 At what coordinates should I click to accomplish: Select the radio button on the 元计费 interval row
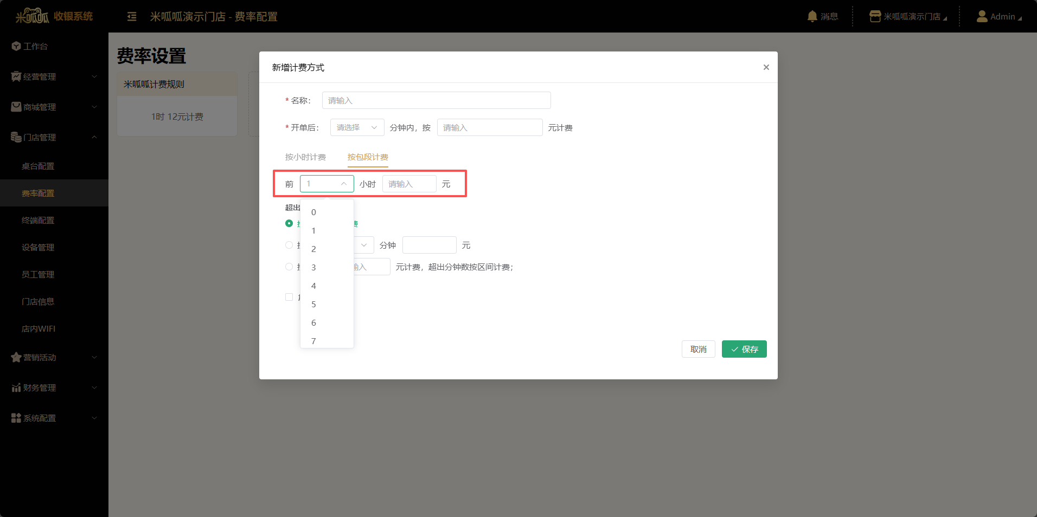[289, 267]
